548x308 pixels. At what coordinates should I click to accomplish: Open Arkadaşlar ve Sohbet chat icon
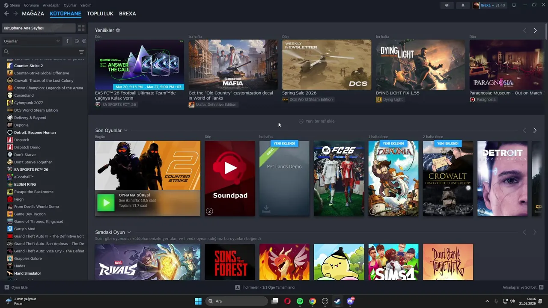pyautogui.click(x=541, y=287)
